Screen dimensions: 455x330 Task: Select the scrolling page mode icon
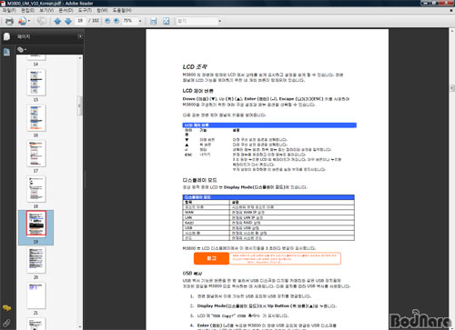click(154, 21)
